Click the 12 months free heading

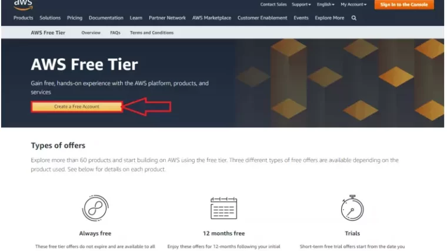coord(223,233)
